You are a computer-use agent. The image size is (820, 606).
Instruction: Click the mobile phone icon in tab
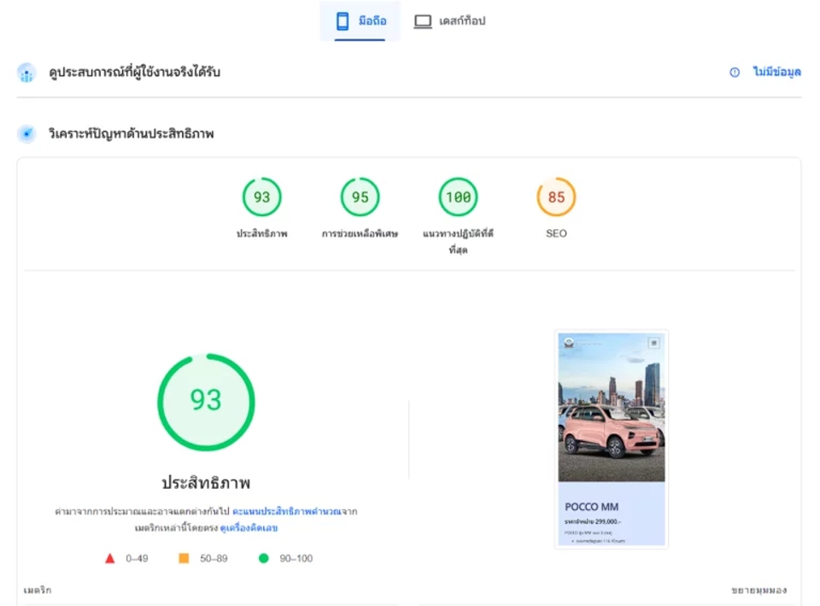343,21
